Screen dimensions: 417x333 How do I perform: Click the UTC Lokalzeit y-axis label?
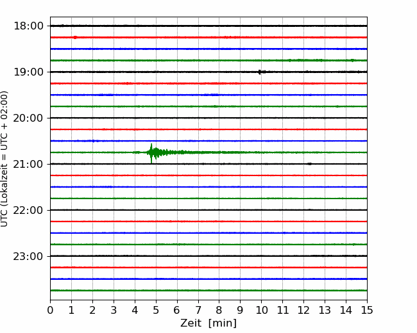pos(4,159)
